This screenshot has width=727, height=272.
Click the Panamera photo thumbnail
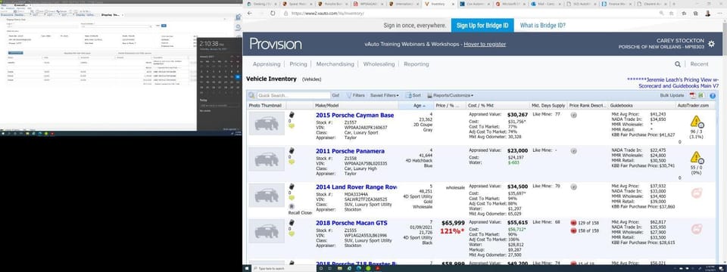click(267, 159)
